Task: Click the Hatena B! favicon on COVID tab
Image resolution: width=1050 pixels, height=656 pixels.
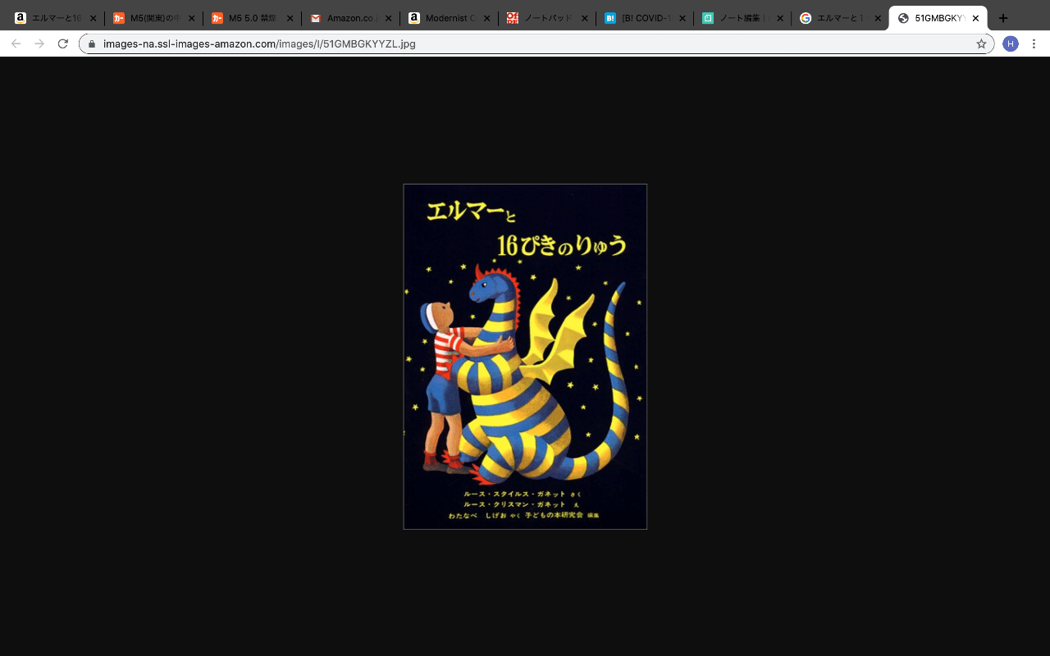Action: 610,18
